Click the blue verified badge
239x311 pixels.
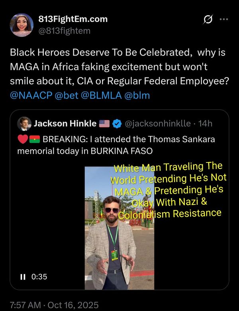pos(117,124)
